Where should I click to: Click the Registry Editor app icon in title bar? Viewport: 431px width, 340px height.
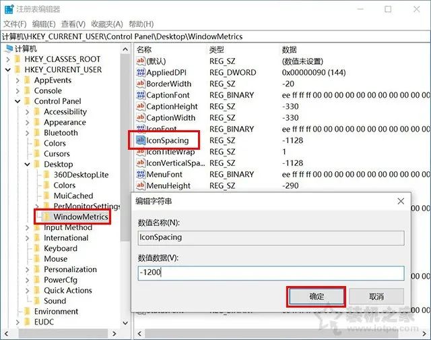(9, 9)
